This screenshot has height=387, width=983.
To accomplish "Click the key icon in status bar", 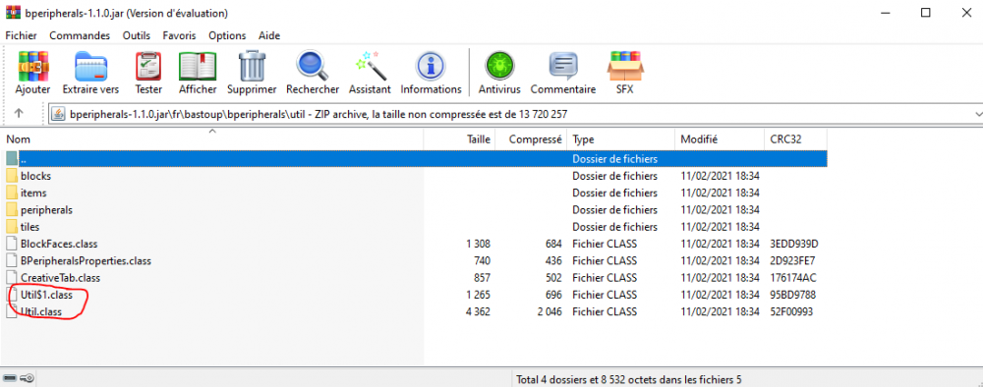I will tap(27, 378).
